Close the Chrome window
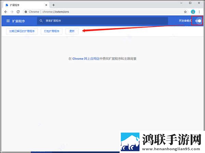 (x=199, y=3)
